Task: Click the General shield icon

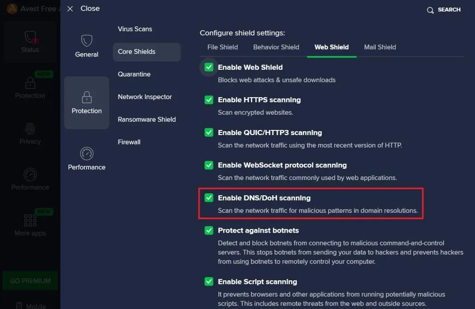Action: point(87,41)
